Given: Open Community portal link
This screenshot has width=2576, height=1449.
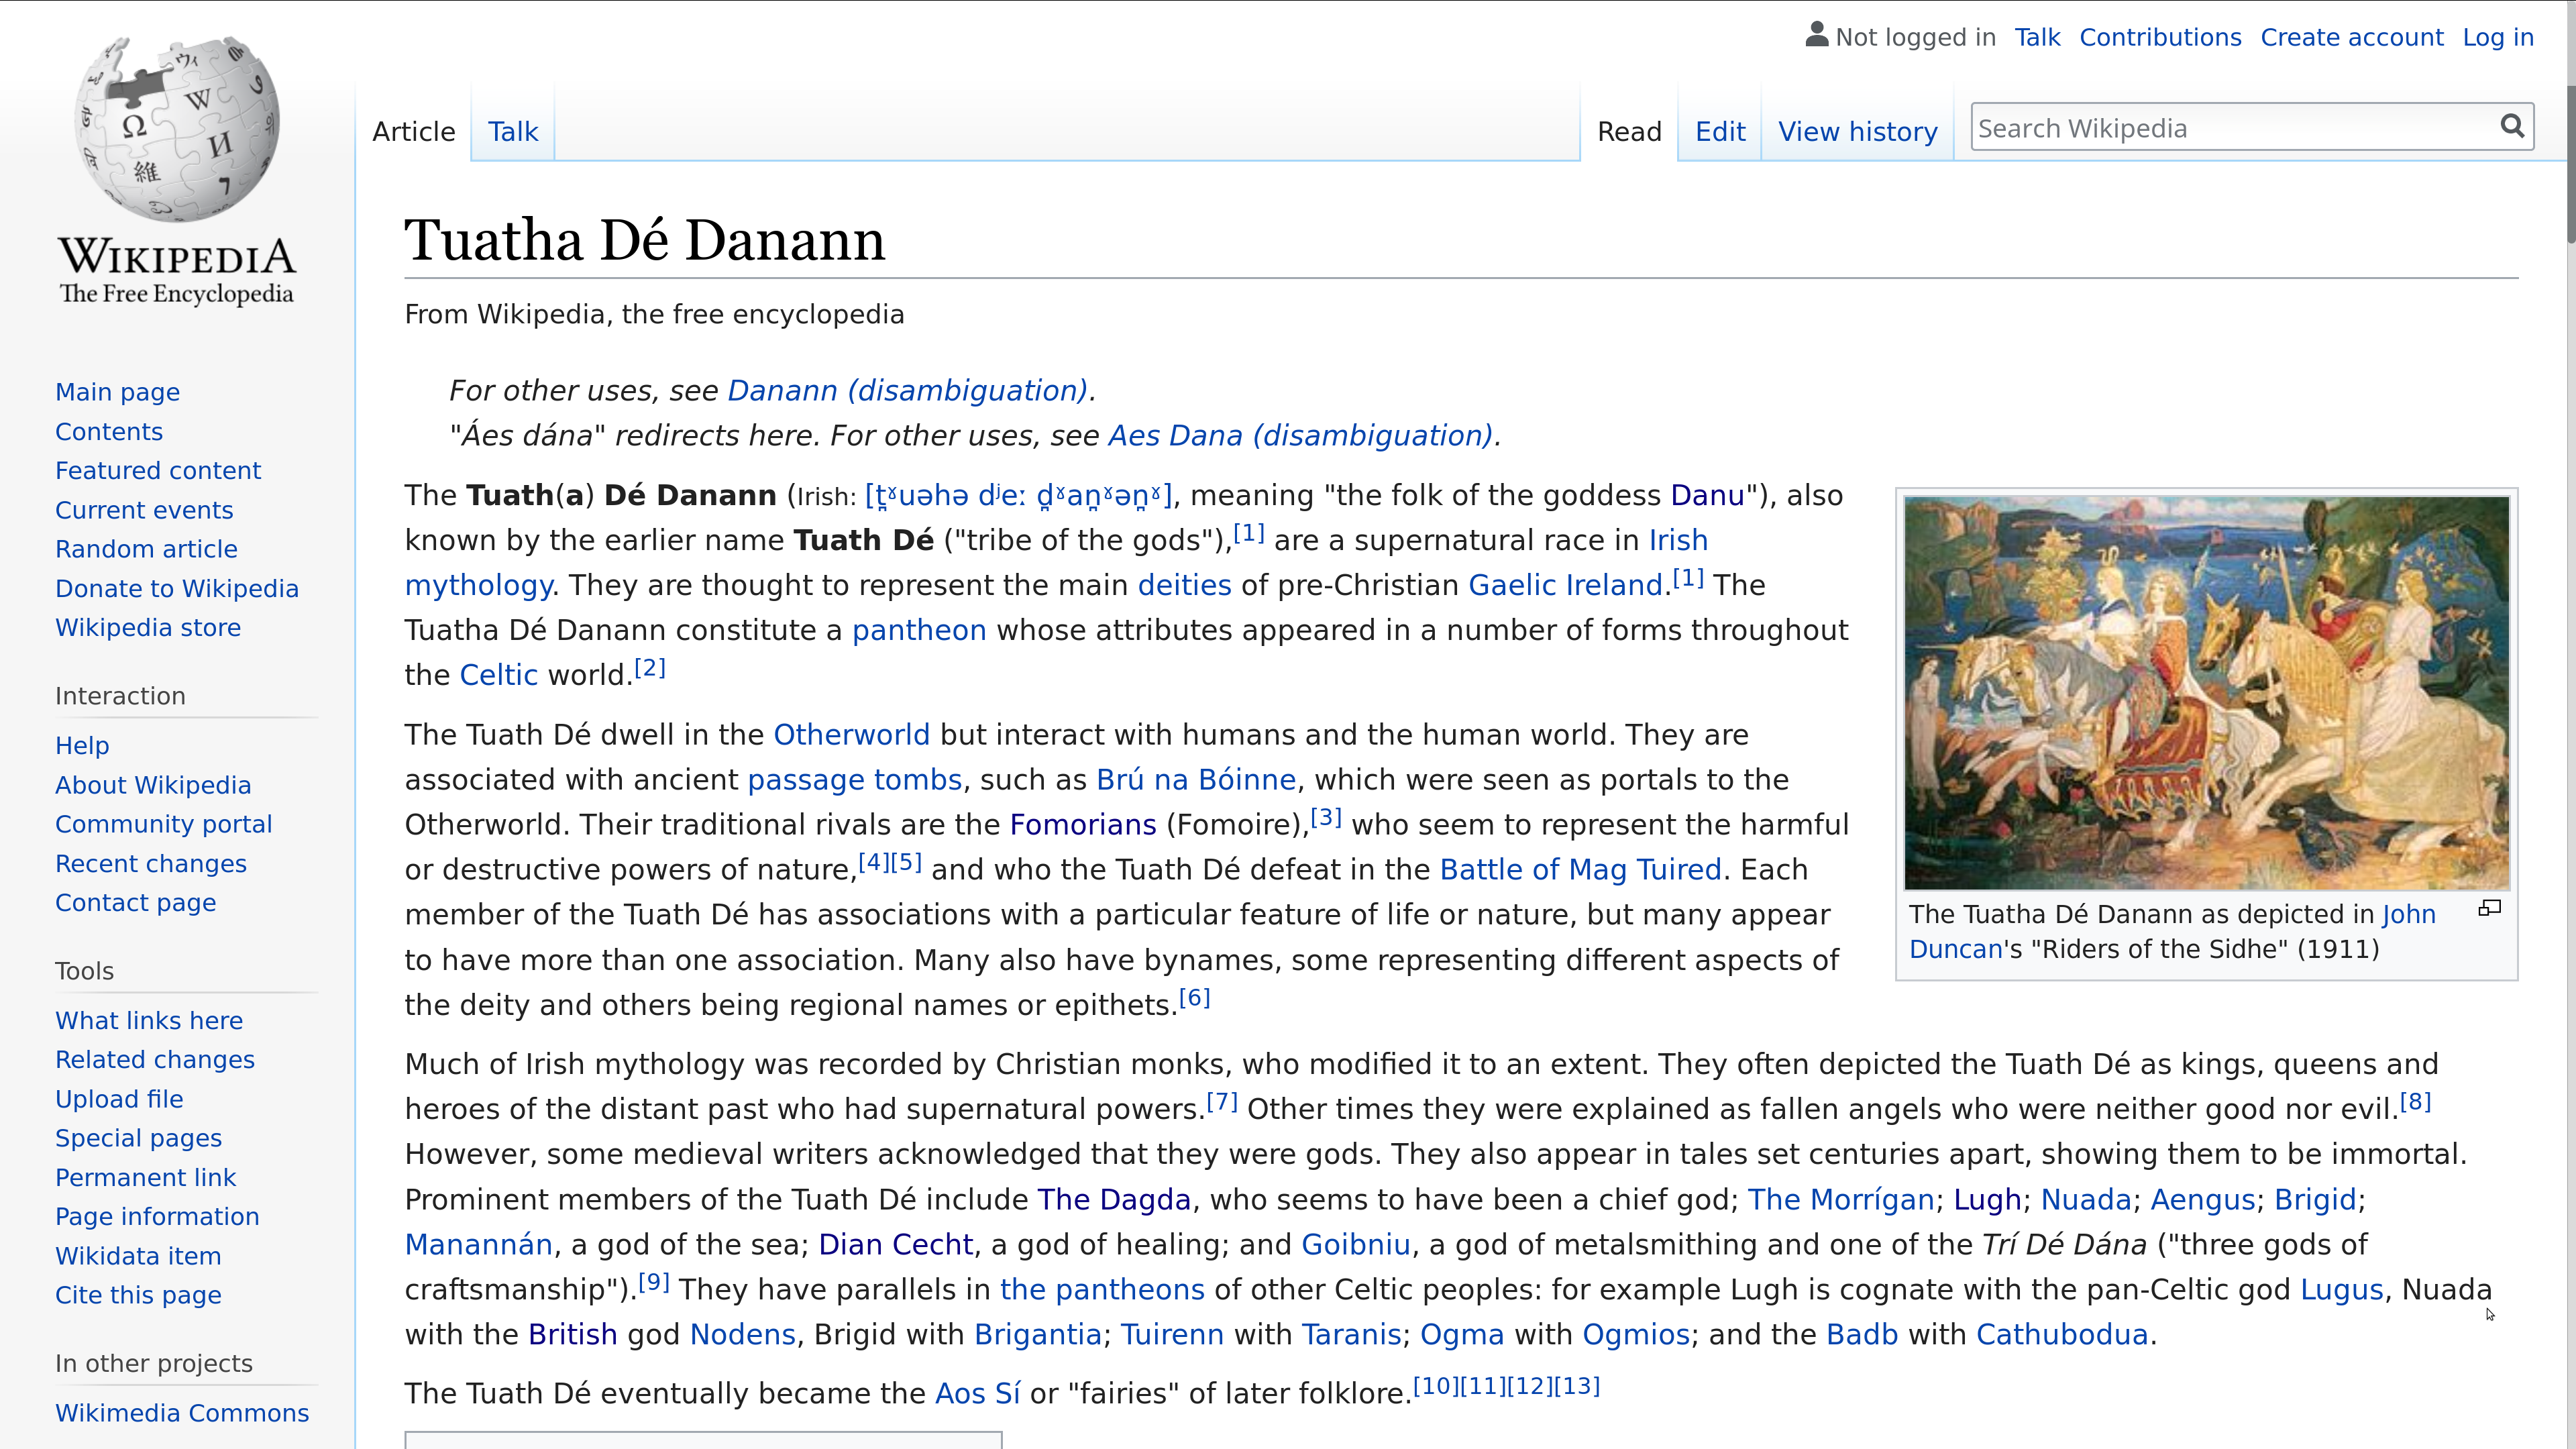Looking at the screenshot, I should point(164,824).
